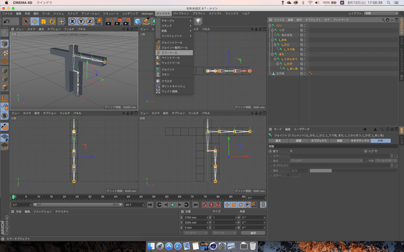Open the マネージャ submenu
Screen dimensions: 404x252
(174, 20)
